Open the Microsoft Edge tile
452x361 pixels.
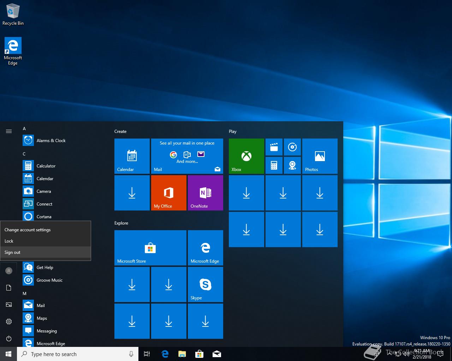click(206, 248)
